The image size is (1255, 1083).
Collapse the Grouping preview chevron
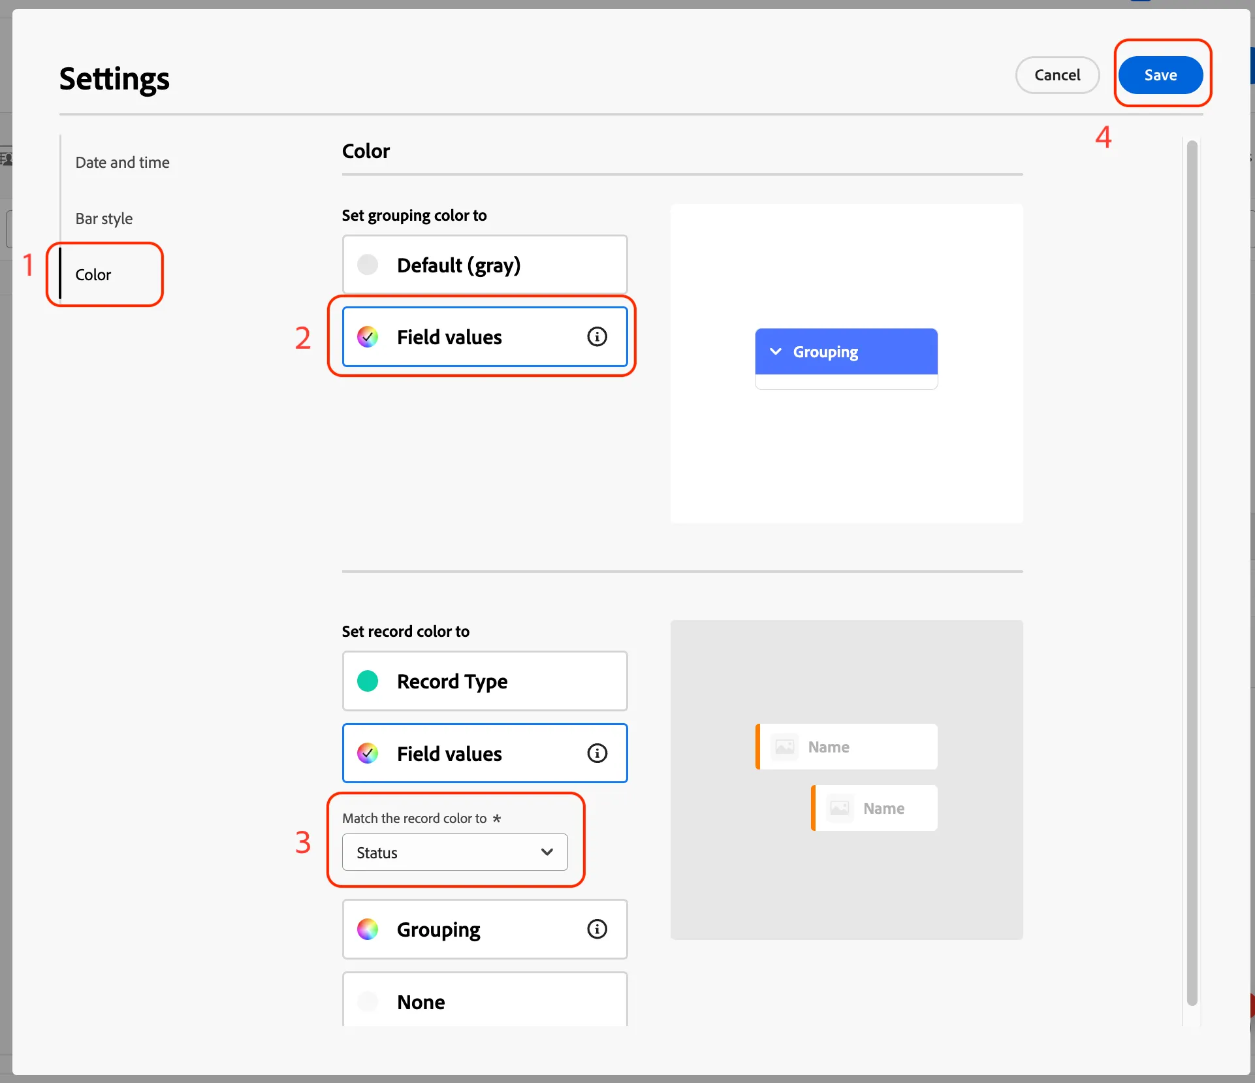[x=776, y=351]
